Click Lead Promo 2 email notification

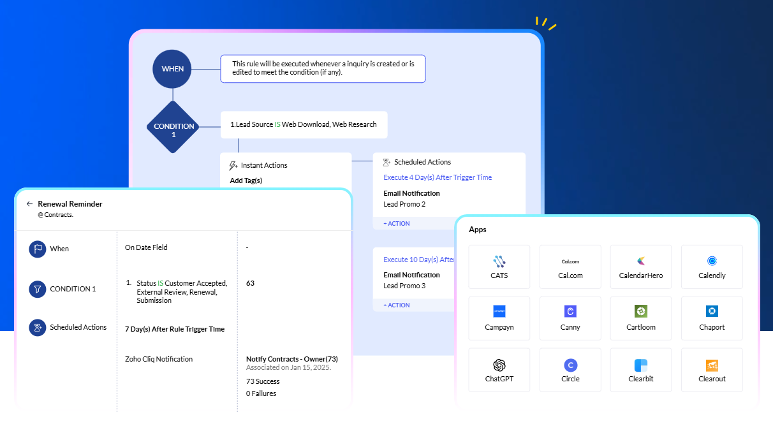404,204
